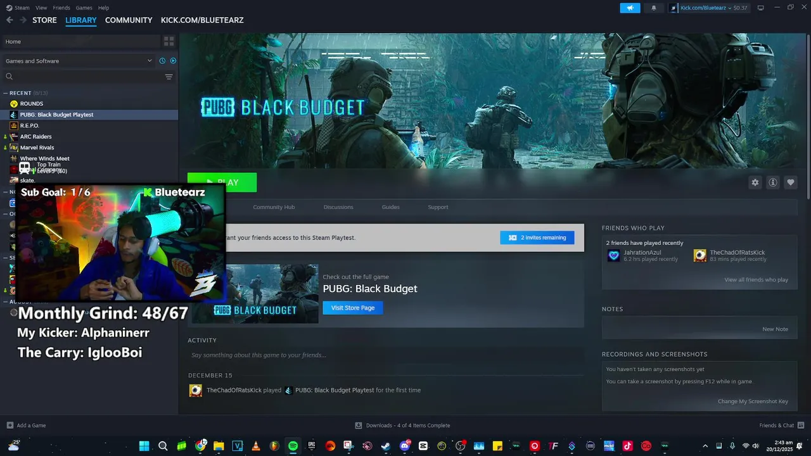Open advanced library filter options icon
Image resolution: width=811 pixels, height=456 pixels.
click(169, 77)
